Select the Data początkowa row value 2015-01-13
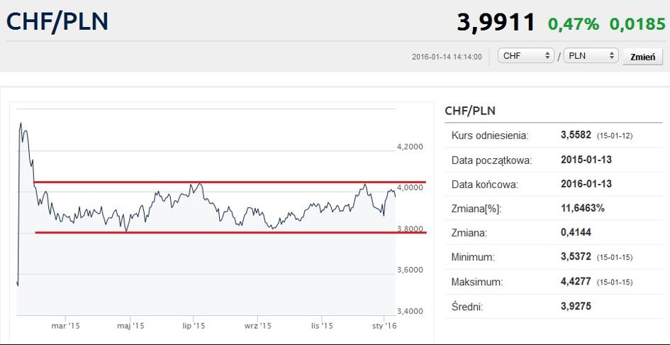Image resolution: width=670 pixels, height=345 pixels. (586, 160)
